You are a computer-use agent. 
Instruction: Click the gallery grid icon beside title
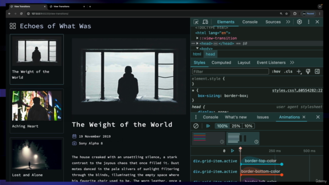click(13, 26)
